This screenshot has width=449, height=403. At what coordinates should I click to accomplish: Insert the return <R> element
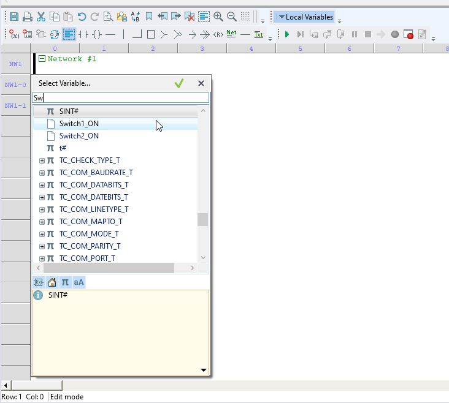pos(218,34)
